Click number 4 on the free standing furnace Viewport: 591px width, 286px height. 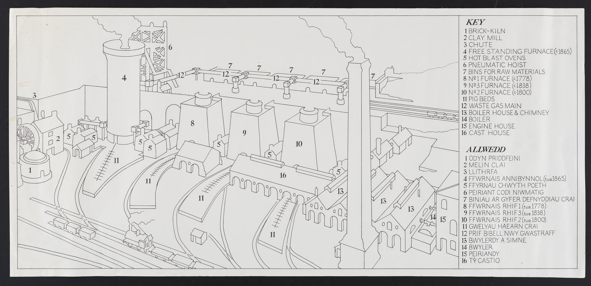point(124,77)
